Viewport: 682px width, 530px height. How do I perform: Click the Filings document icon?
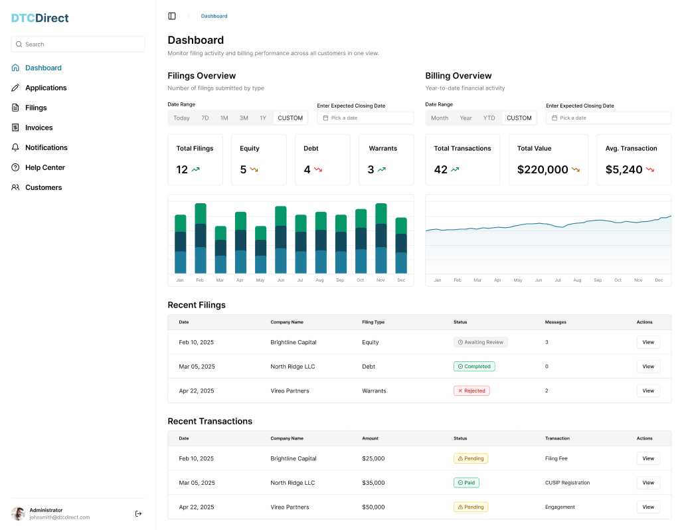click(x=15, y=108)
